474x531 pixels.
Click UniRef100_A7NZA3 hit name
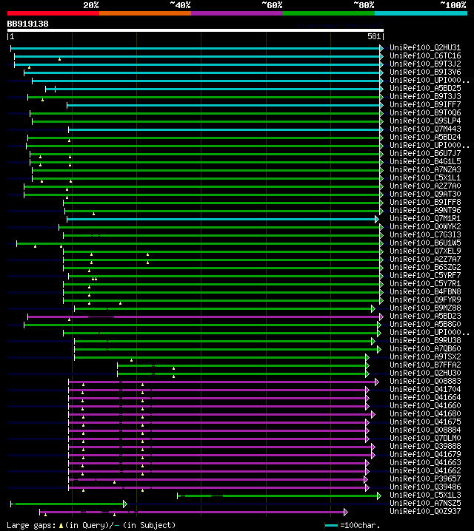(425, 169)
